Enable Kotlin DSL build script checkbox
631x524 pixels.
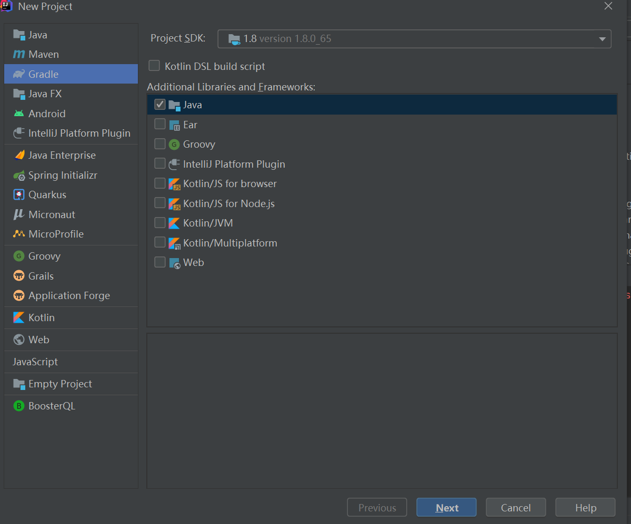tap(154, 66)
